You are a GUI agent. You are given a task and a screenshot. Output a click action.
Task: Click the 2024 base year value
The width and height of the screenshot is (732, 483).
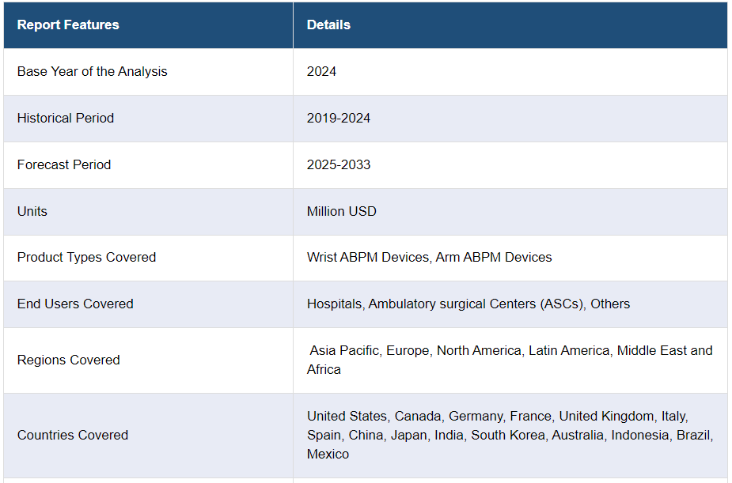(x=321, y=71)
